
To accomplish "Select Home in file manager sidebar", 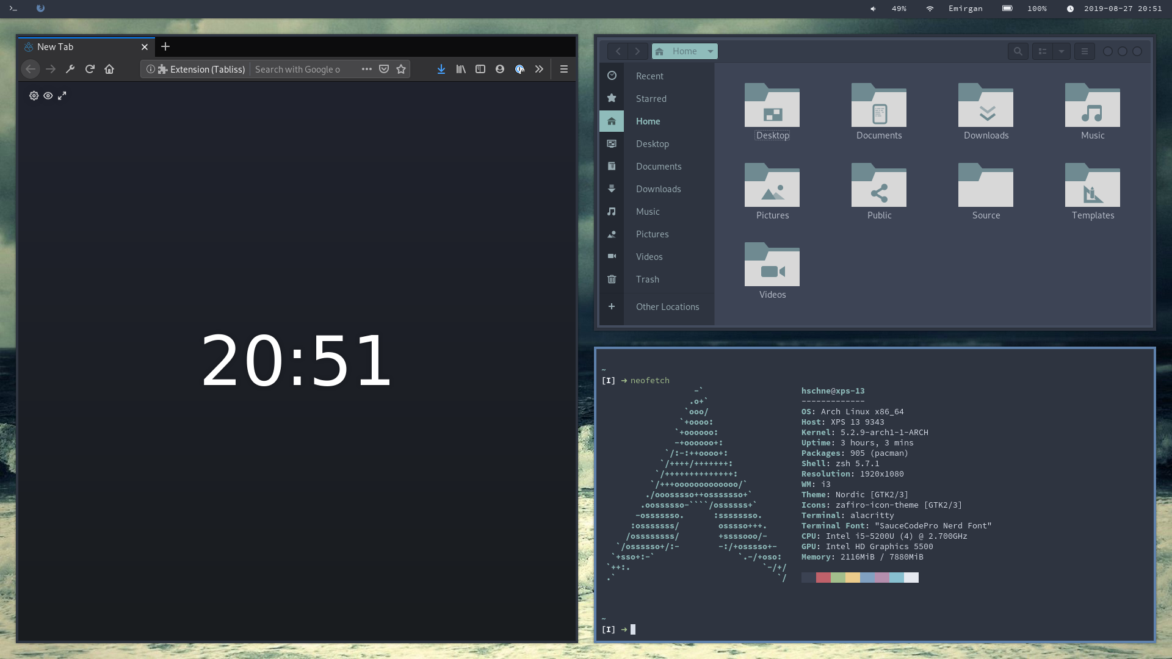I will (x=657, y=121).
